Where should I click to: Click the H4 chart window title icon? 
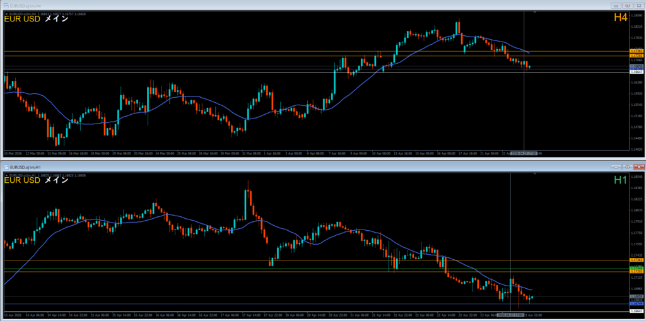[6, 5]
